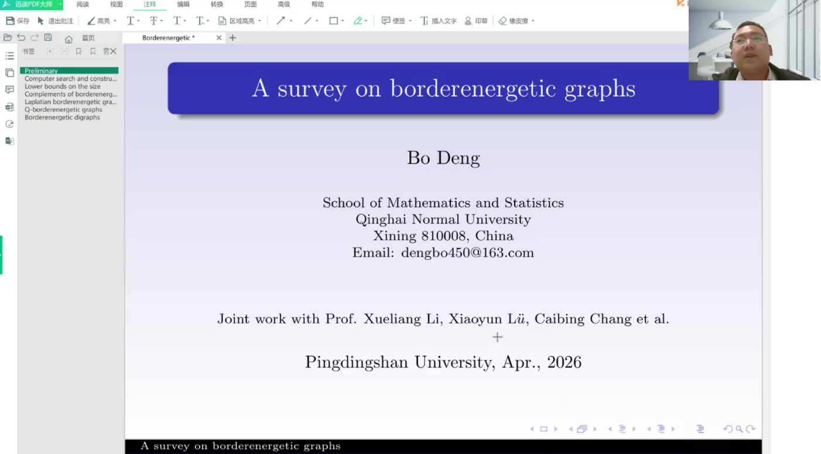
Task: Select the 便签 sticky note tool
Action: (394, 21)
